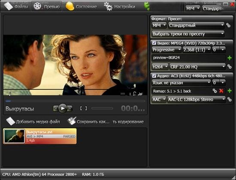Screen dimensions: 236x180
Task: Click the open padlock icon on preview
Action: point(134,94)
